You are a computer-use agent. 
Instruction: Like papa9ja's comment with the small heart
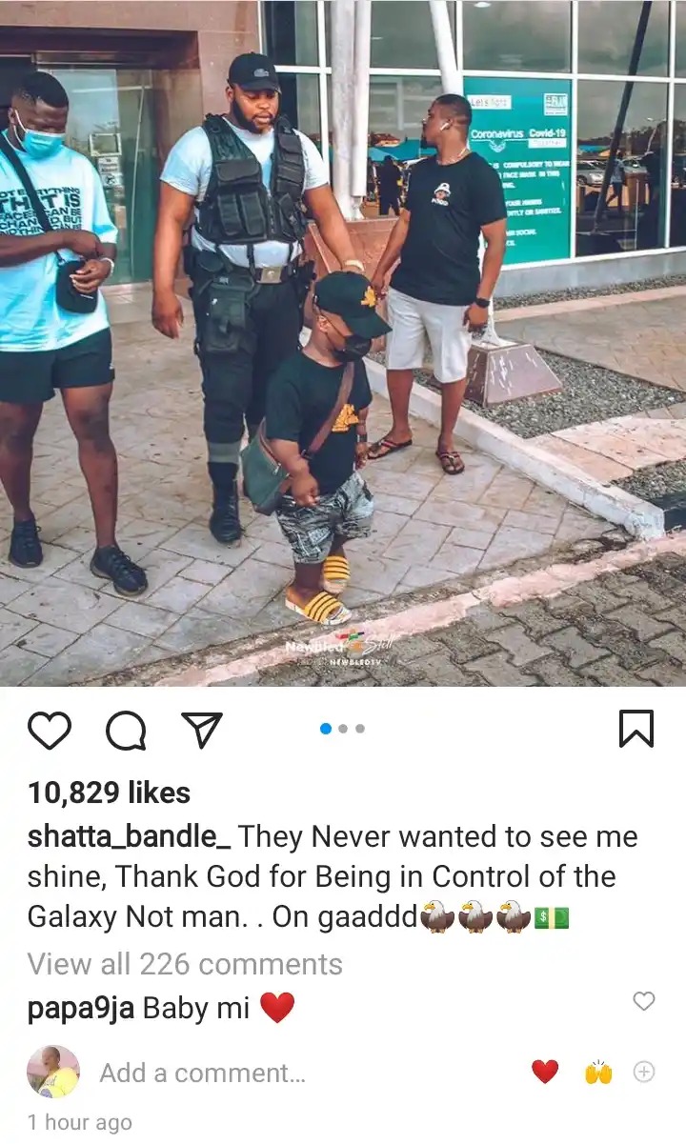click(644, 1000)
